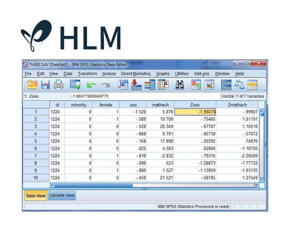Screen dimensions: 290x231
Task: Open the Add-ons menu
Action: 202,74
